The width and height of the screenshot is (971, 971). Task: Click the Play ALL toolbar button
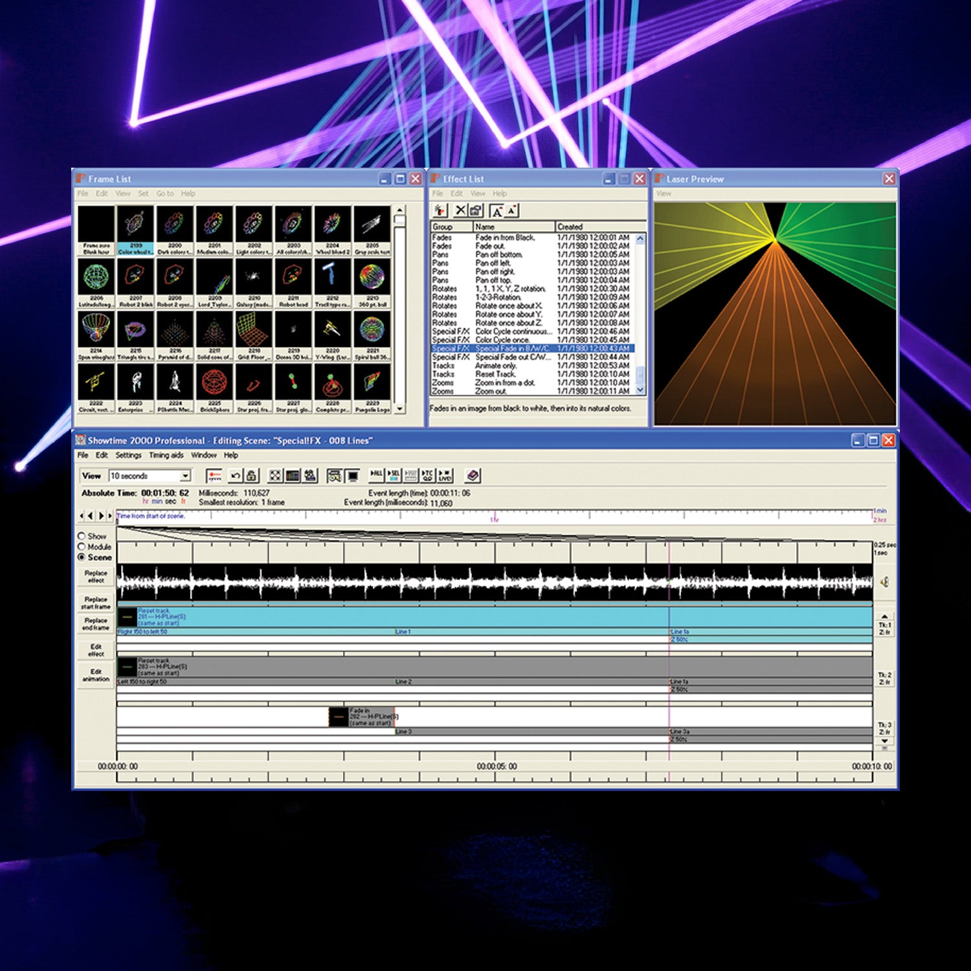pos(376,476)
